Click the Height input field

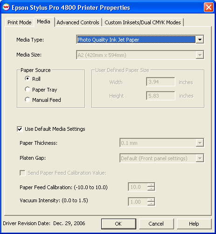pos(160,96)
